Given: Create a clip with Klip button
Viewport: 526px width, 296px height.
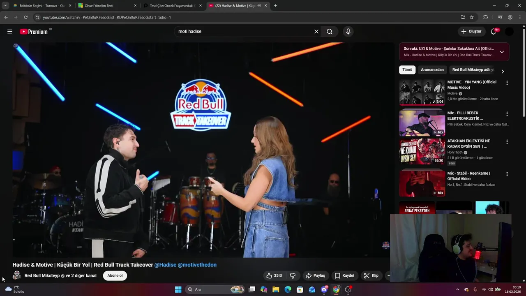Looking at the screenshot, I should click(371, 275).
